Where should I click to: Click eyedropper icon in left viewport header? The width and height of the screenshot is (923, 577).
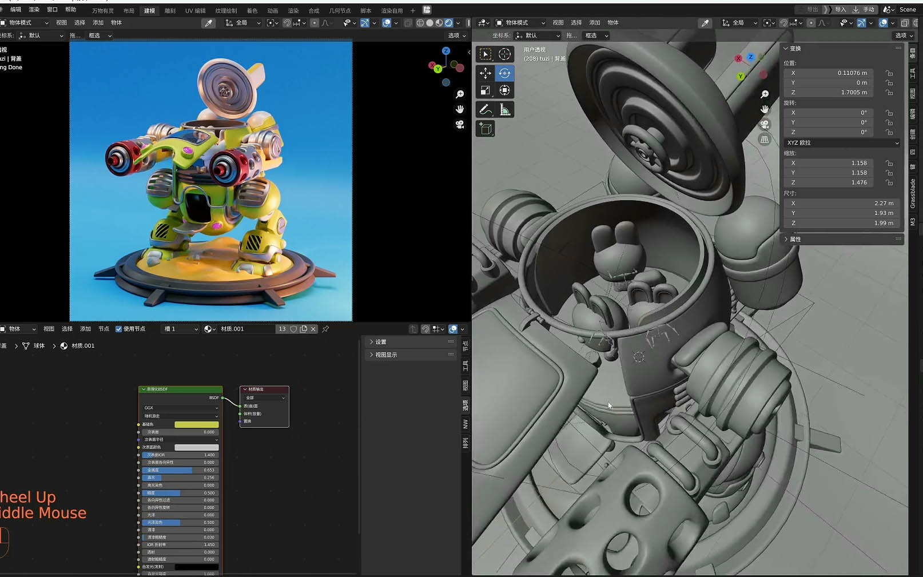click(209, 23)
